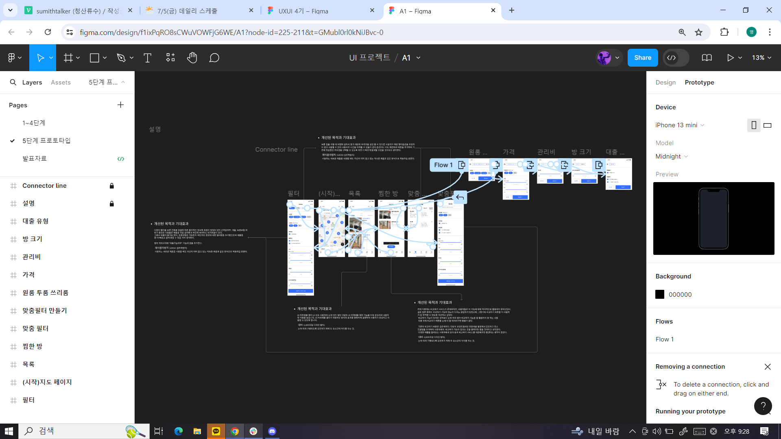Viewport: 781px width, 439px height.
Task: Switch to the Design tab
Action: [665, 83]
